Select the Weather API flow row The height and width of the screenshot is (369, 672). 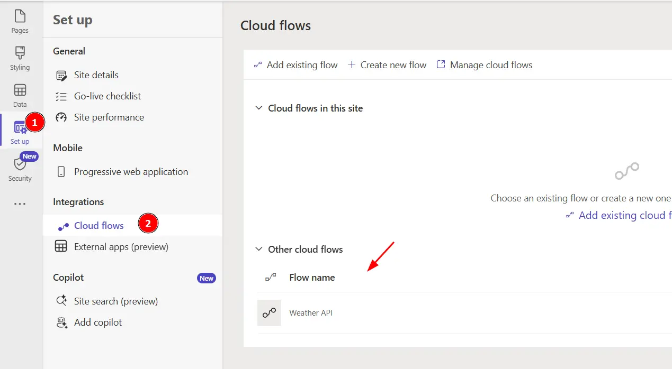pos(464,313)
